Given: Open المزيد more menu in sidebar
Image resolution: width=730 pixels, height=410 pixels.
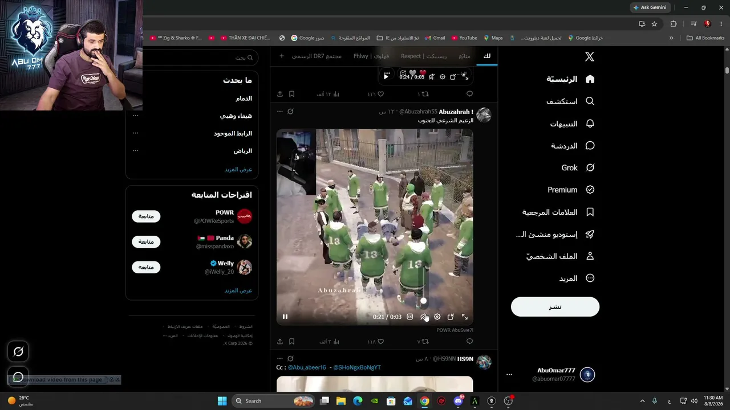Looking at the screenshot, I should pyautogui.click(x=577, y=278).
